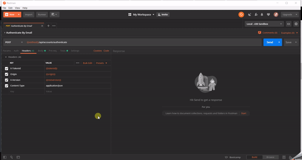This screenshot has width=302, height=160.
Task: Open notifications bell icon
Action: pos(262,15)
